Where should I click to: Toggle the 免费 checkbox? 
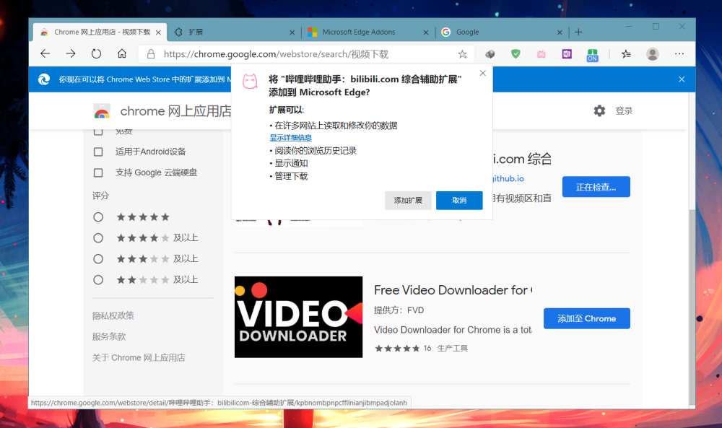98,132
